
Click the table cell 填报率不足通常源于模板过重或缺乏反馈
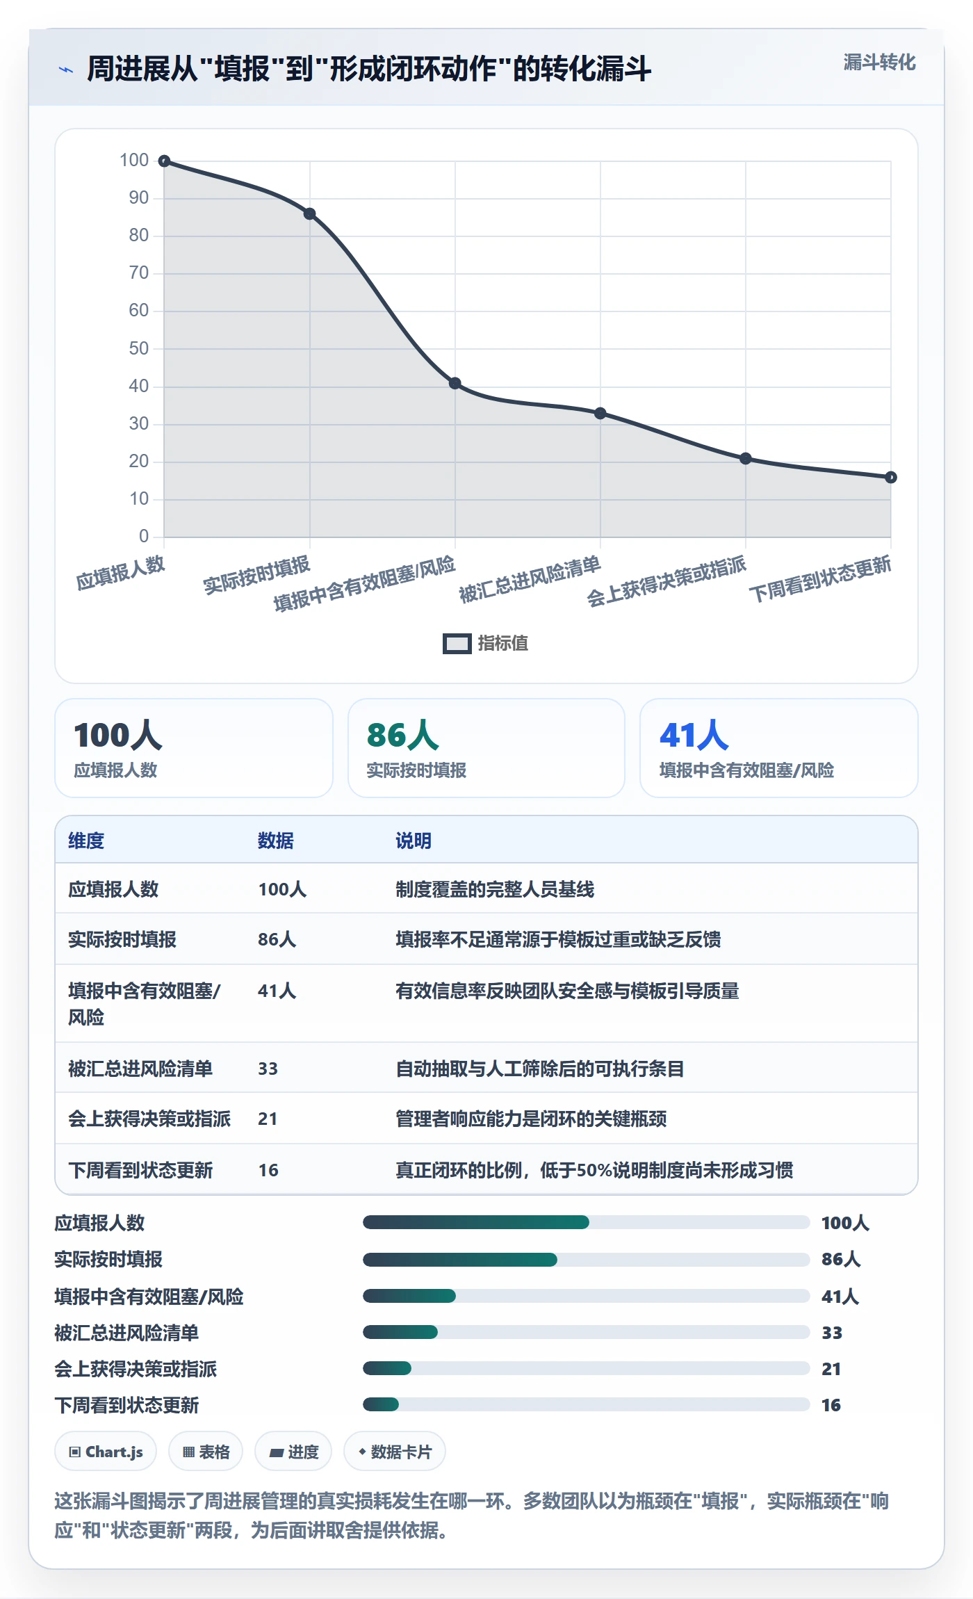[x=558, y=939]
